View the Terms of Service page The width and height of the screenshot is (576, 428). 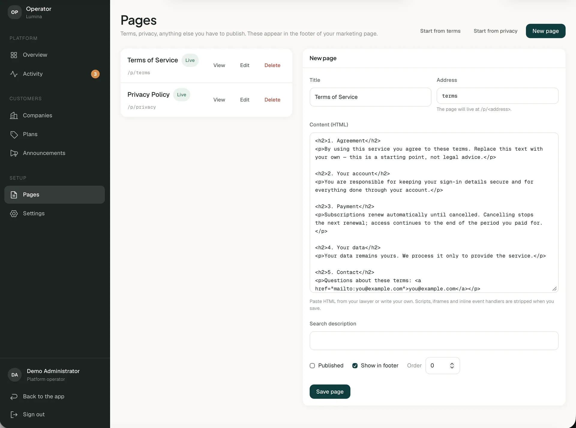click(219, 66)
